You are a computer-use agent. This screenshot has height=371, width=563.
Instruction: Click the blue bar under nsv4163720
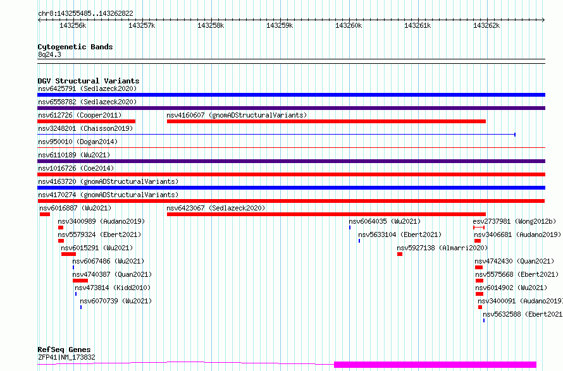coord(291,188)
